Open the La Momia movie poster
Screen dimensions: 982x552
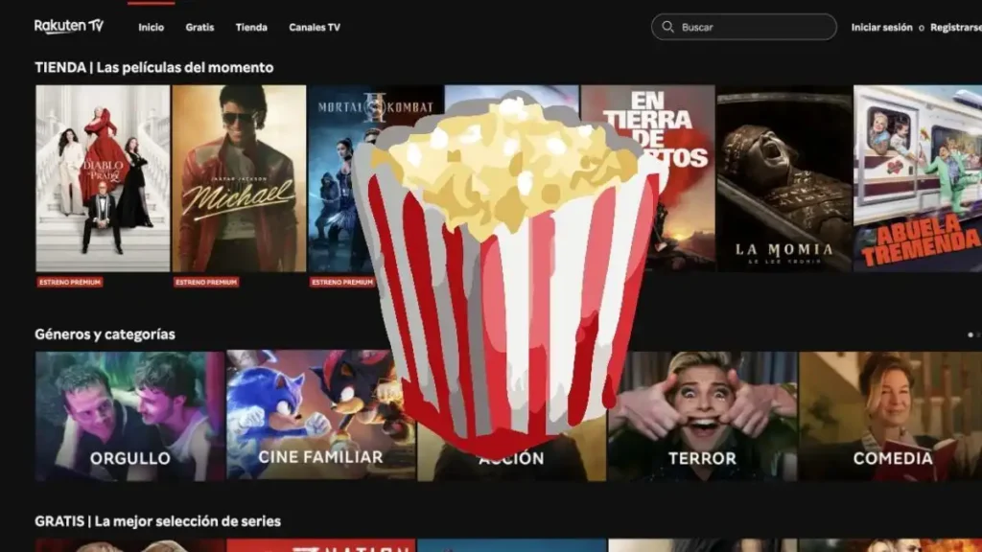coord(784,178)
